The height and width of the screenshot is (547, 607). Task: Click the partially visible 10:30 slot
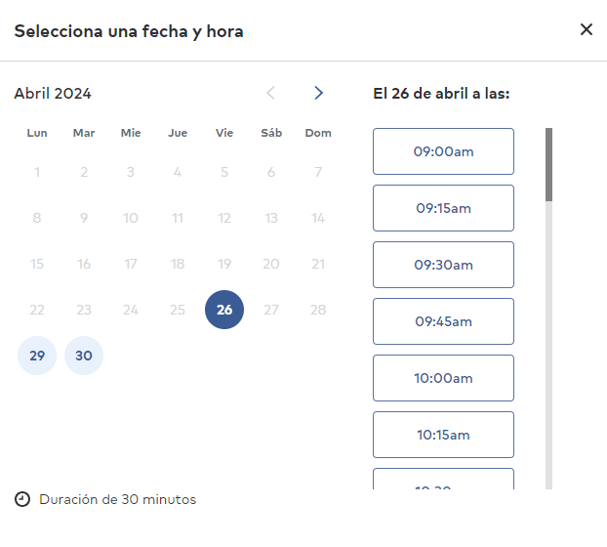tap(444, 479)
